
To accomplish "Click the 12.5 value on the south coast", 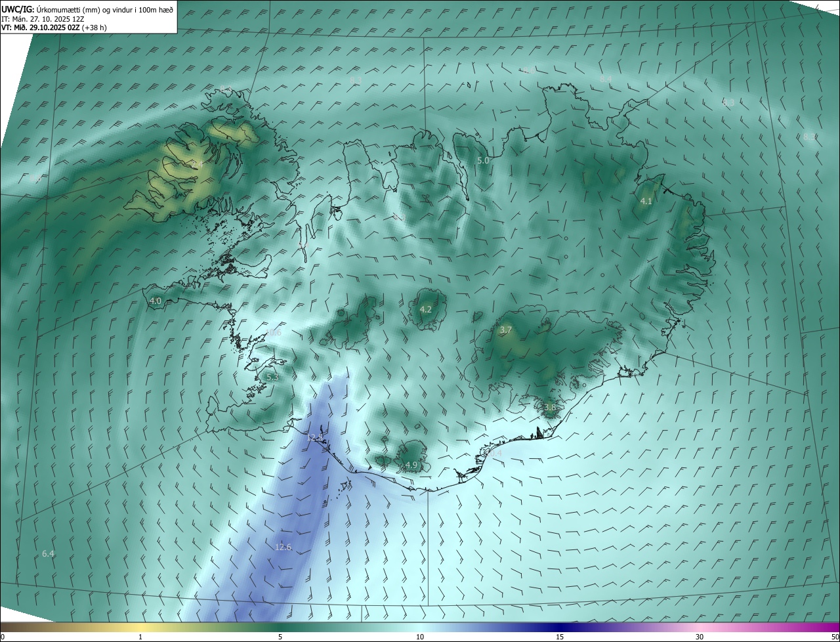I will 315,437.
